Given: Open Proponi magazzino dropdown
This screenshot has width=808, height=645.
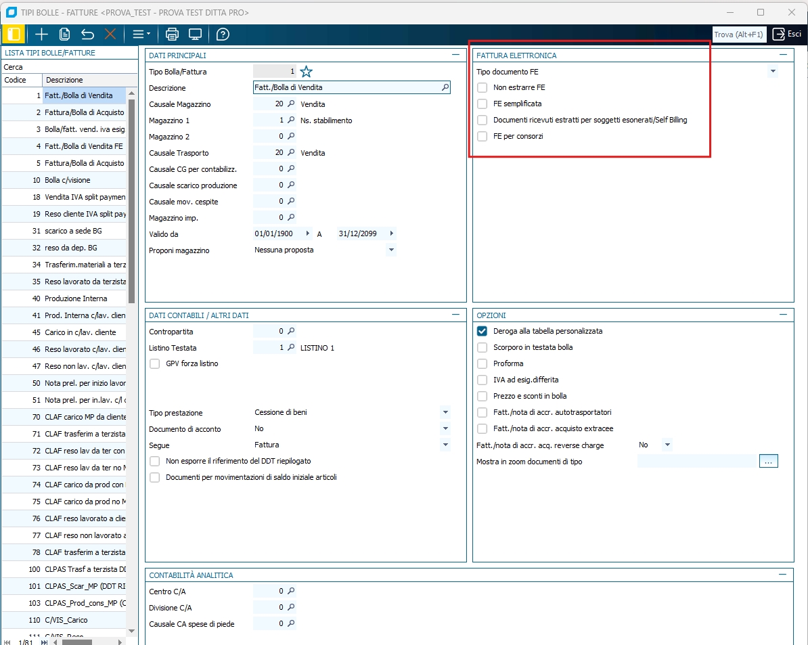Looking at the screenshot, I should [x=392, y=250].
